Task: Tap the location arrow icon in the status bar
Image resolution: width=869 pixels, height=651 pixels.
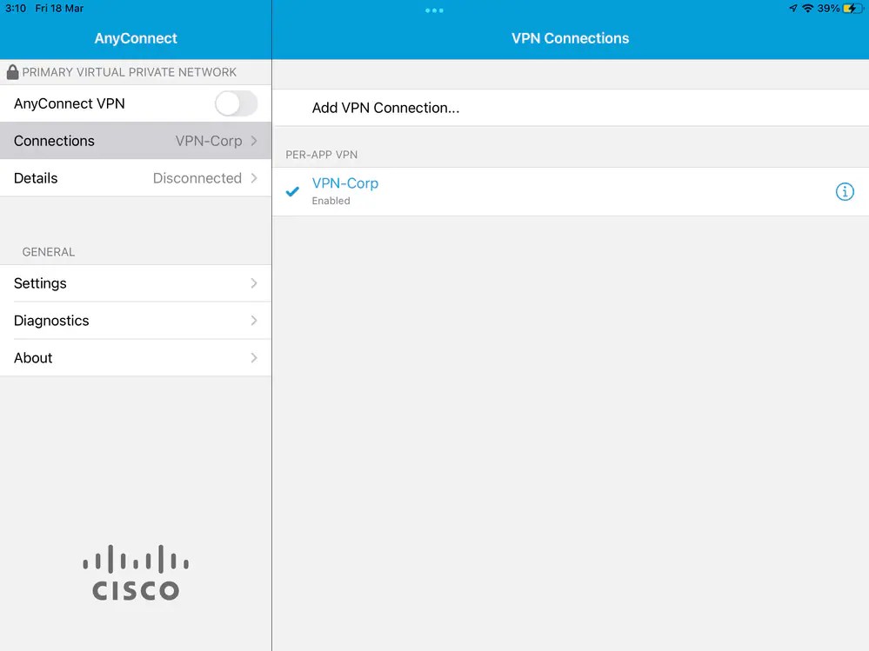Action: tap(792, 9)
